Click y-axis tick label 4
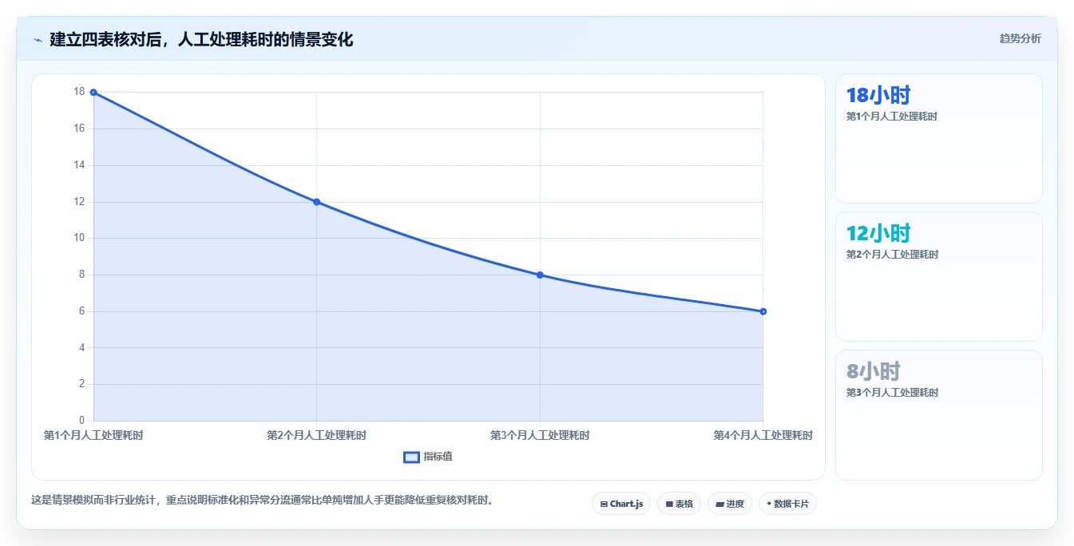 coord(81,347)
